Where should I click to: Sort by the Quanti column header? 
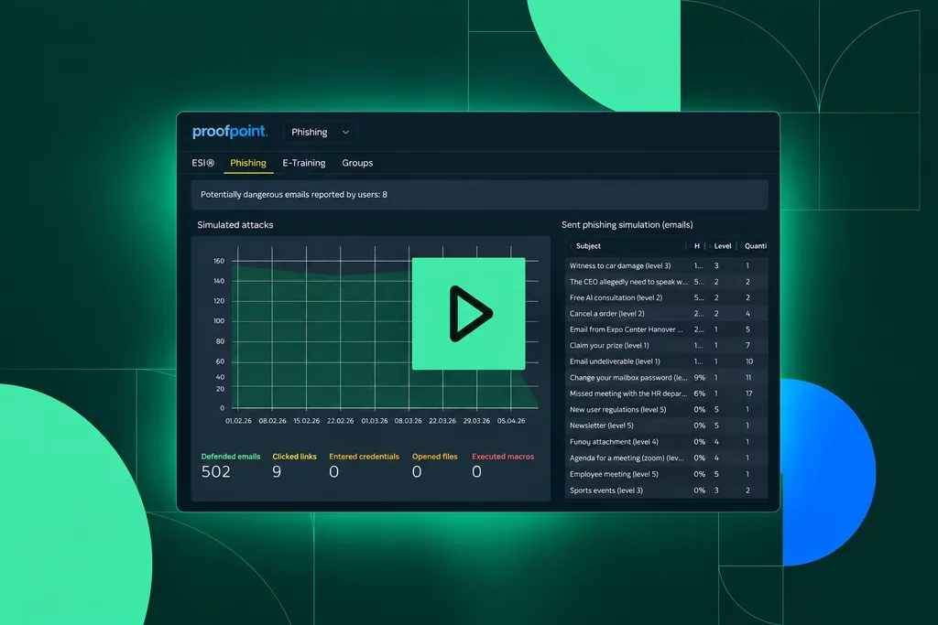(x=756, y=246)
